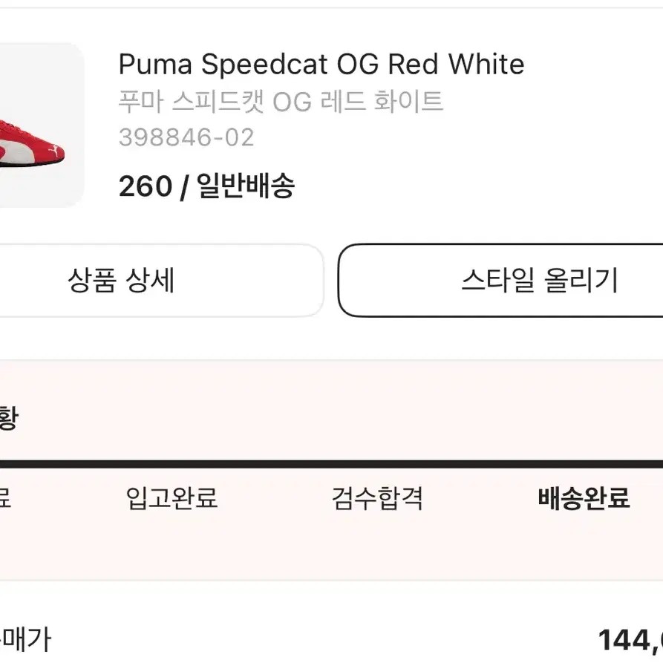Click the partially visible leftmost progress step
The image size is (663, 663).
point(5,498)
